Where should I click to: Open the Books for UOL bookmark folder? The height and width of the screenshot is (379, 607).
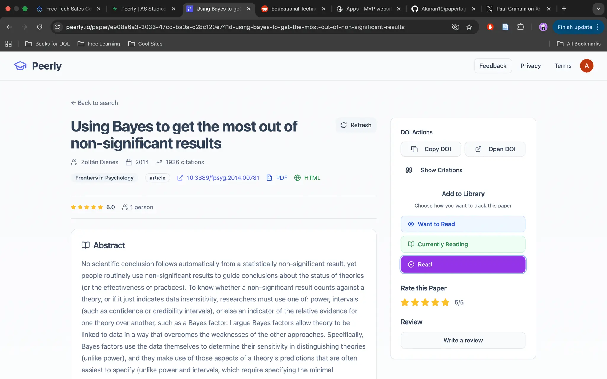[x=47, y=44]
